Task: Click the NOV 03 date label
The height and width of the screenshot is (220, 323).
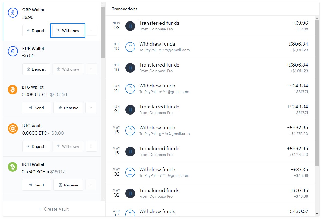Action: click(117, 25)
